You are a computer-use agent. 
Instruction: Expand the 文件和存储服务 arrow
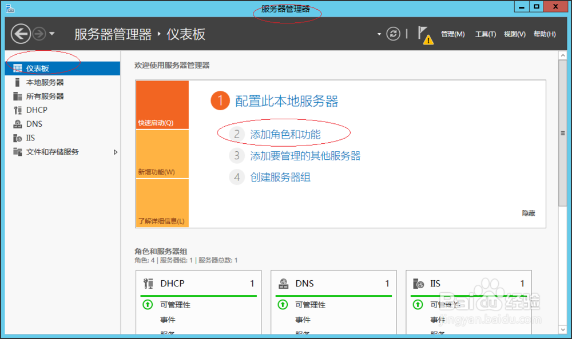pyautogui.click(x=116, y=152)
